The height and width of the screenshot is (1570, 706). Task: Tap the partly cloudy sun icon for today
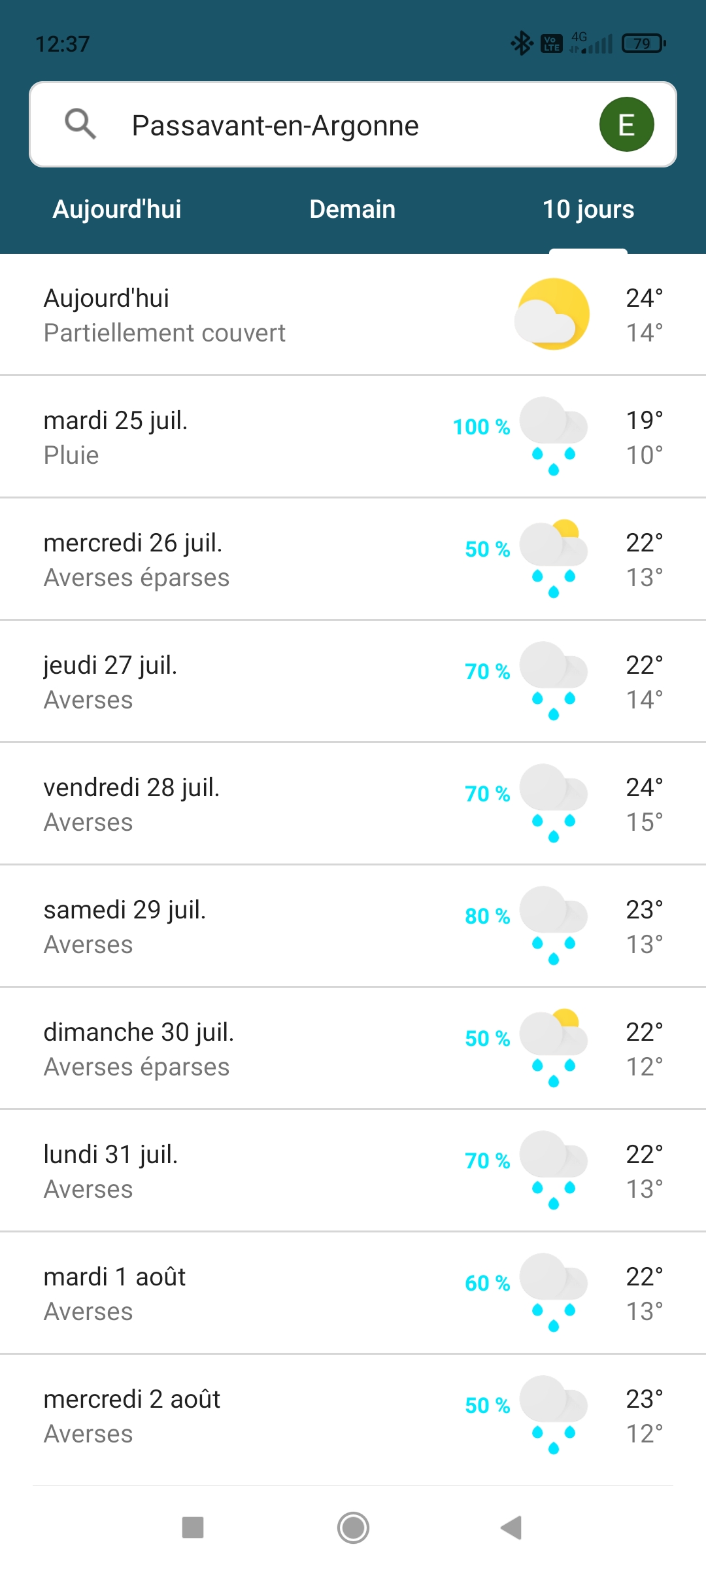click(553, 315)
